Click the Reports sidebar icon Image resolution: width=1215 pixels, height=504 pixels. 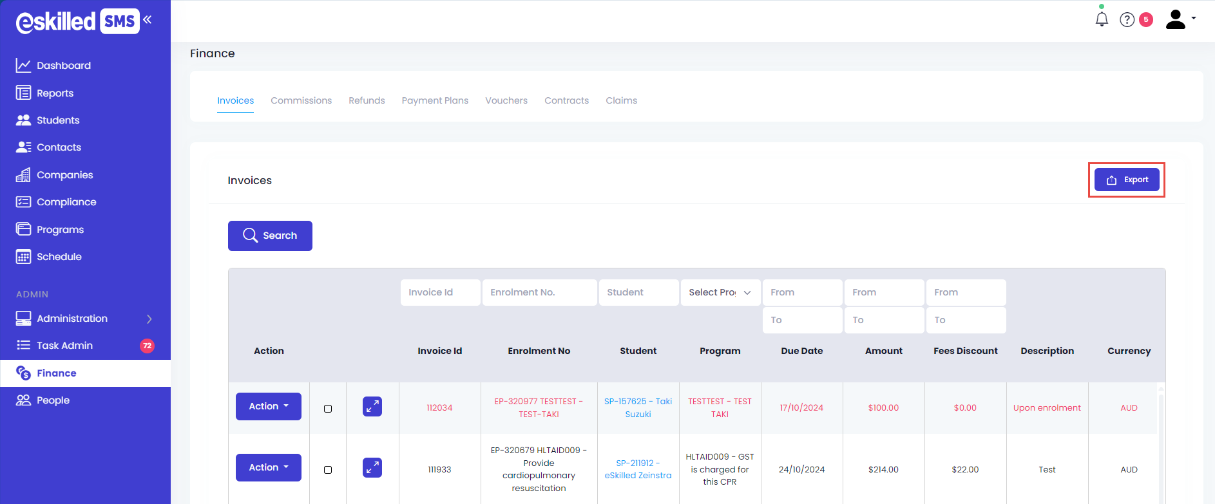click(23, 93)
